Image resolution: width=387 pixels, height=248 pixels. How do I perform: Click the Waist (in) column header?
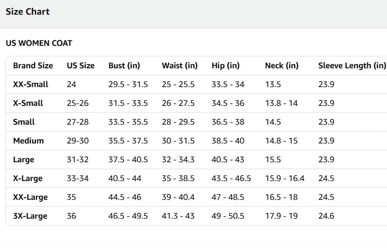[179, 66]
